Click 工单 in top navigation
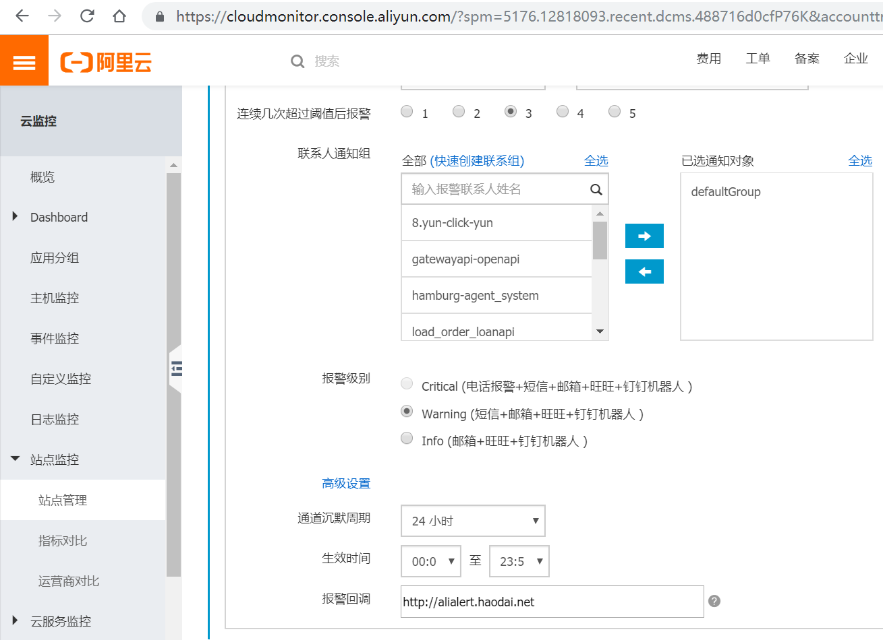 (758, 59)
